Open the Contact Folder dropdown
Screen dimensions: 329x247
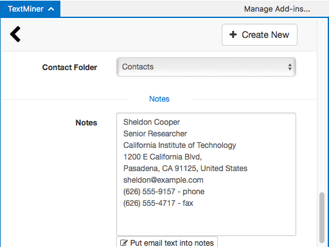(x=206, y=67)
